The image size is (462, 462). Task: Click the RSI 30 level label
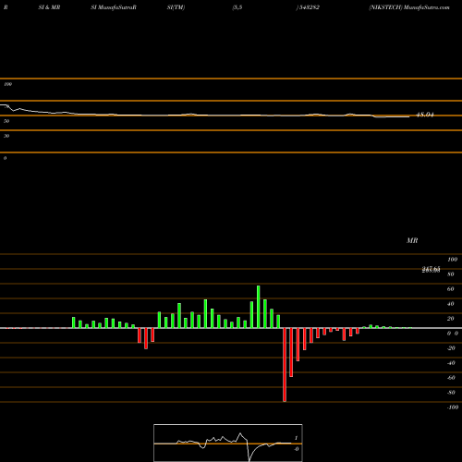(x=6, y=136)
